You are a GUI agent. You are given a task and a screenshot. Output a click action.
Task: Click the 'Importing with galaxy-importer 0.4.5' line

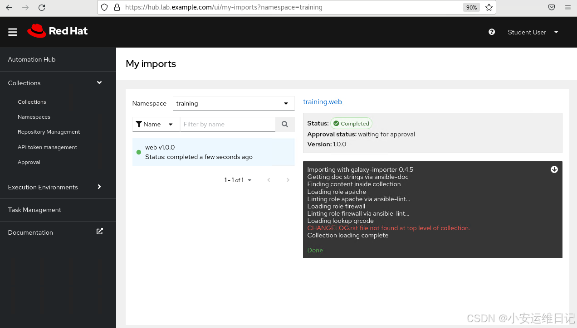click(x=360, y=169)
